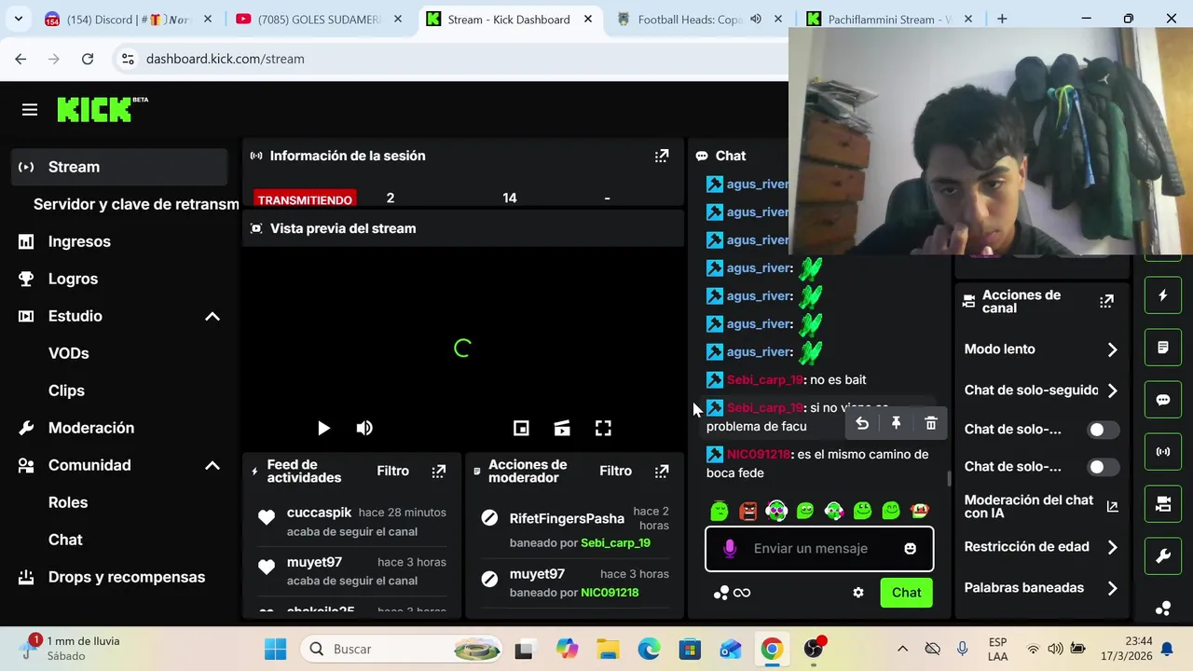
Task: Click the green Chat send button
Action: tap(906, 593)
